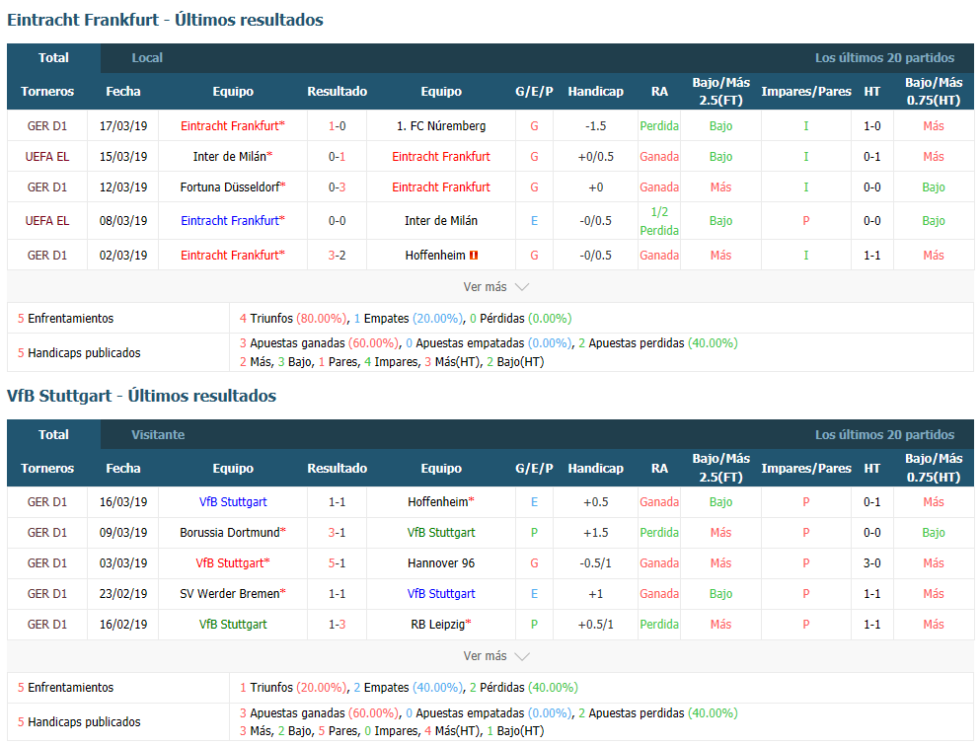This screenshot has width=980, height=746.
Task: Click the 0-3 result at Fortuna Düsseldorf
Action: pos(337,187)
